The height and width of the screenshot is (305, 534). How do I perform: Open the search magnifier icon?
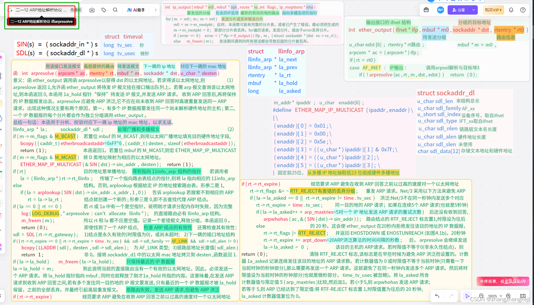click(x=115, y=10)
